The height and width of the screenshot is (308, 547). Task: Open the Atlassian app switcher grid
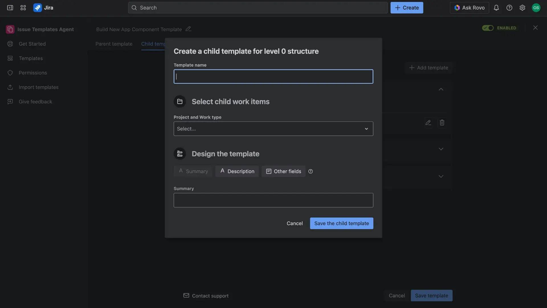(x=23, y=8)
